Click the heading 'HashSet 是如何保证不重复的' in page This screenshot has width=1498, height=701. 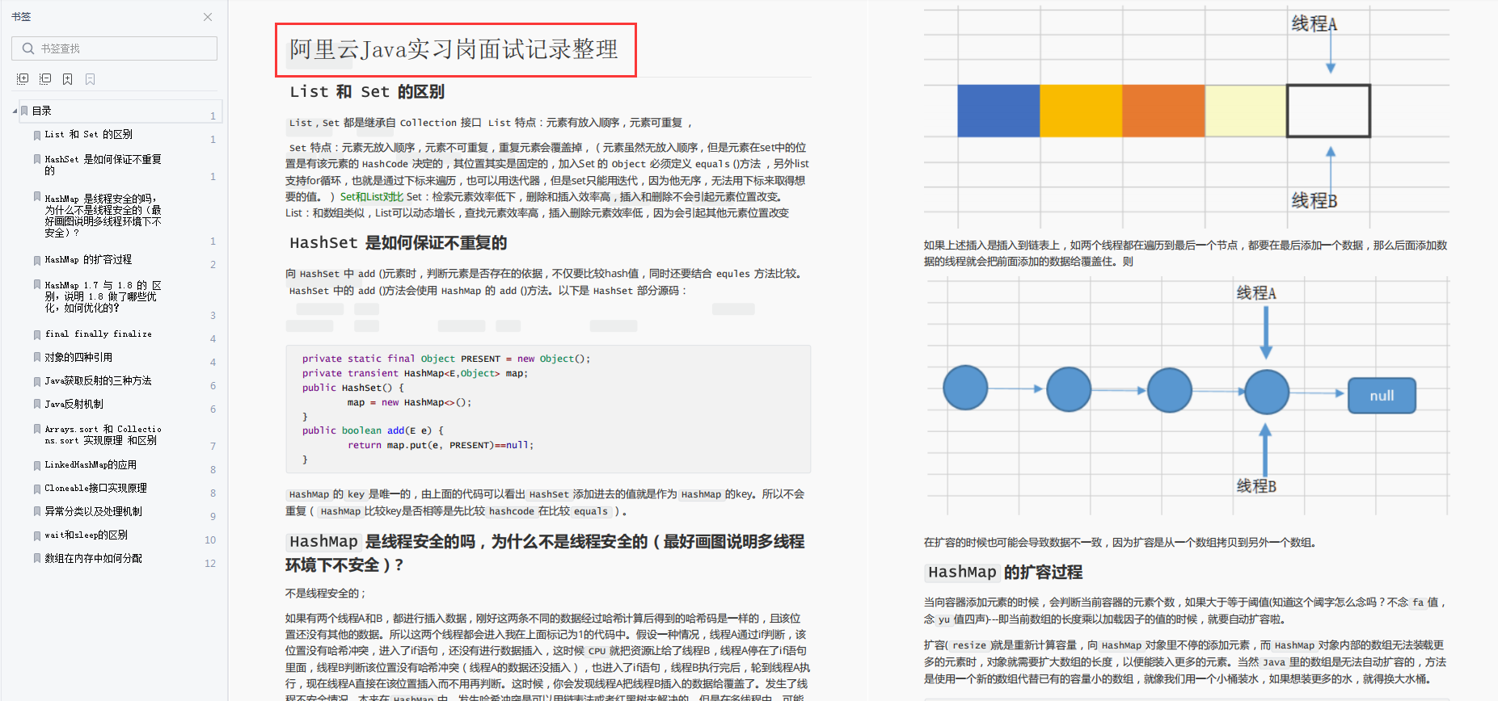(398, 242)
